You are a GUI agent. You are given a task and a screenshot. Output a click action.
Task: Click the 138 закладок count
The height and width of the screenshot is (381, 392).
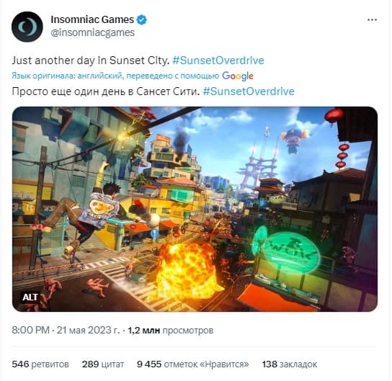coord(290,364)
